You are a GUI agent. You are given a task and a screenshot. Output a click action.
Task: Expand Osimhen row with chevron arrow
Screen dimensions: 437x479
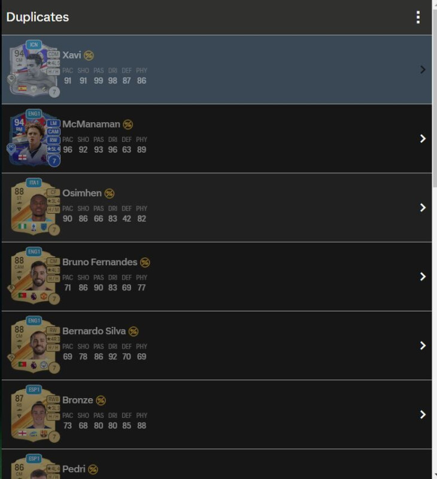[423, 208]
